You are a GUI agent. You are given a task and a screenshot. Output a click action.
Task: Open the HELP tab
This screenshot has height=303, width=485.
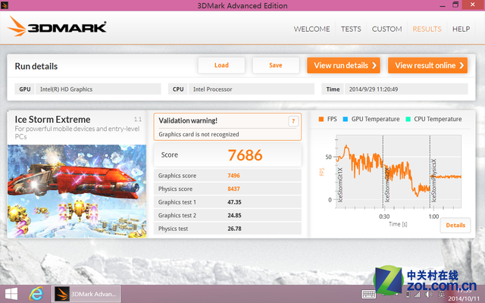tap(461, 30)
